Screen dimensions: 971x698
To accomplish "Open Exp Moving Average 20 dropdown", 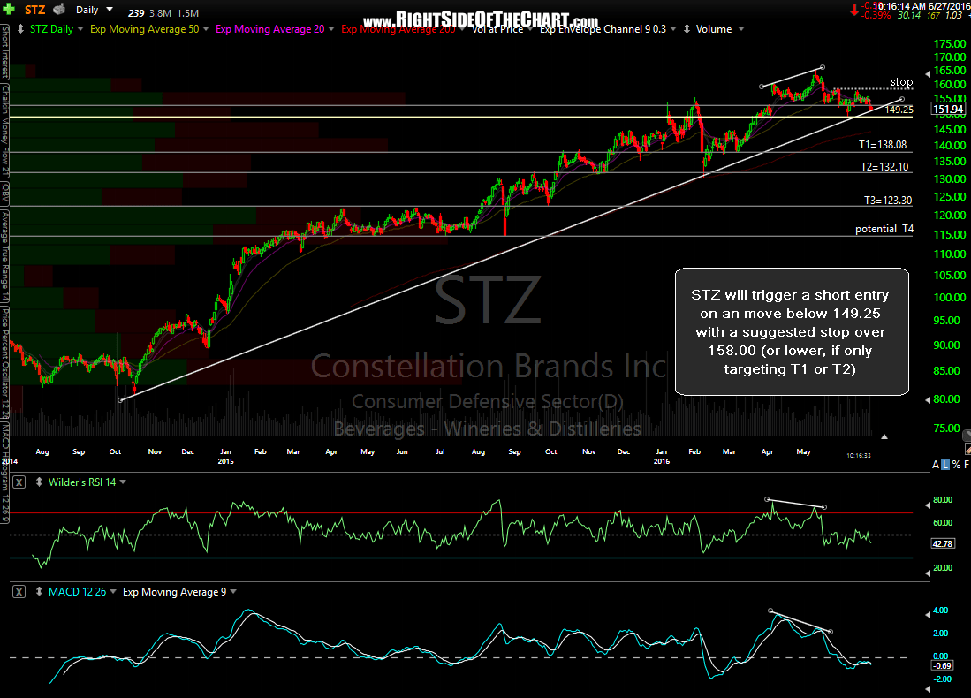I will pos(331,29).
